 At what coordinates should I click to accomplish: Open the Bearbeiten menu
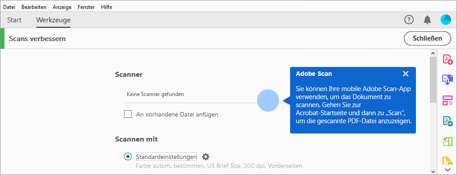pos(34,7)
